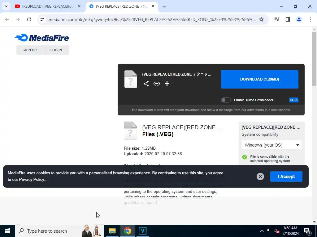Click muted volume icon in tray
The width and height of the screenshot is (317, 237).
[x=277, y=231]
